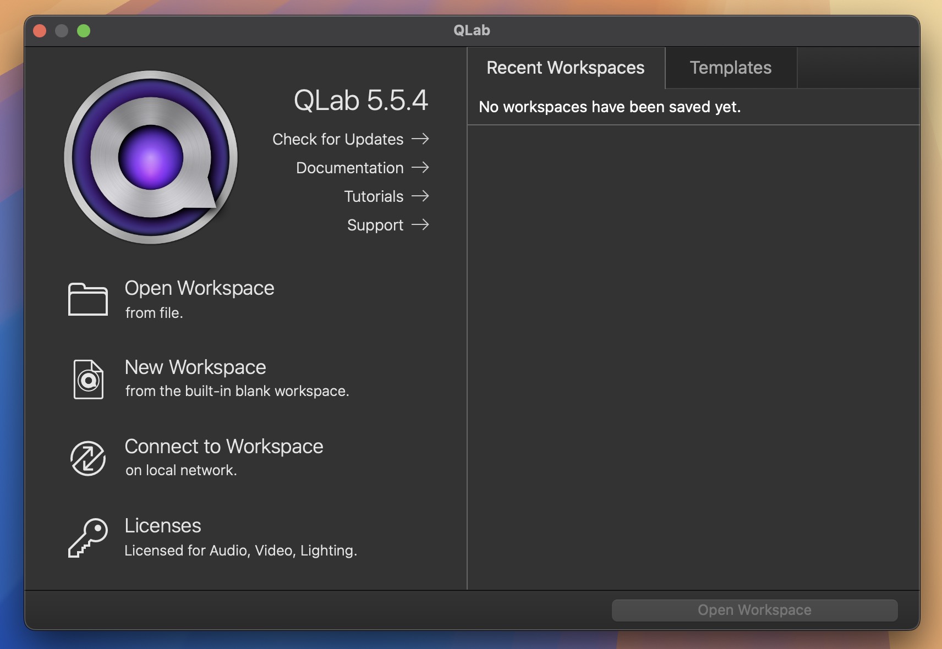The width and height of the screenshot is (942, 649).
Task: Zoom the QLab window with green button
Action: click(84, 31)
